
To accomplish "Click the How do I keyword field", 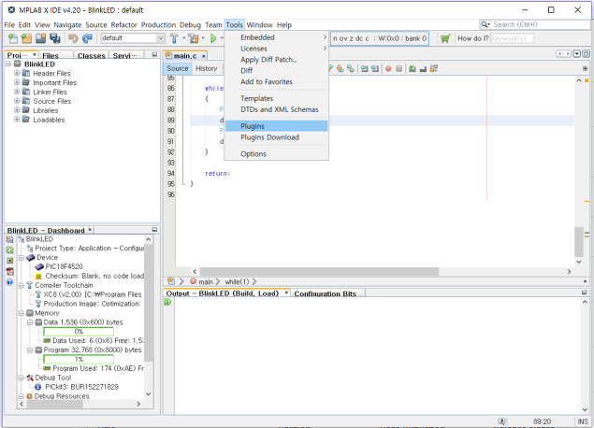I will [512, 38].
